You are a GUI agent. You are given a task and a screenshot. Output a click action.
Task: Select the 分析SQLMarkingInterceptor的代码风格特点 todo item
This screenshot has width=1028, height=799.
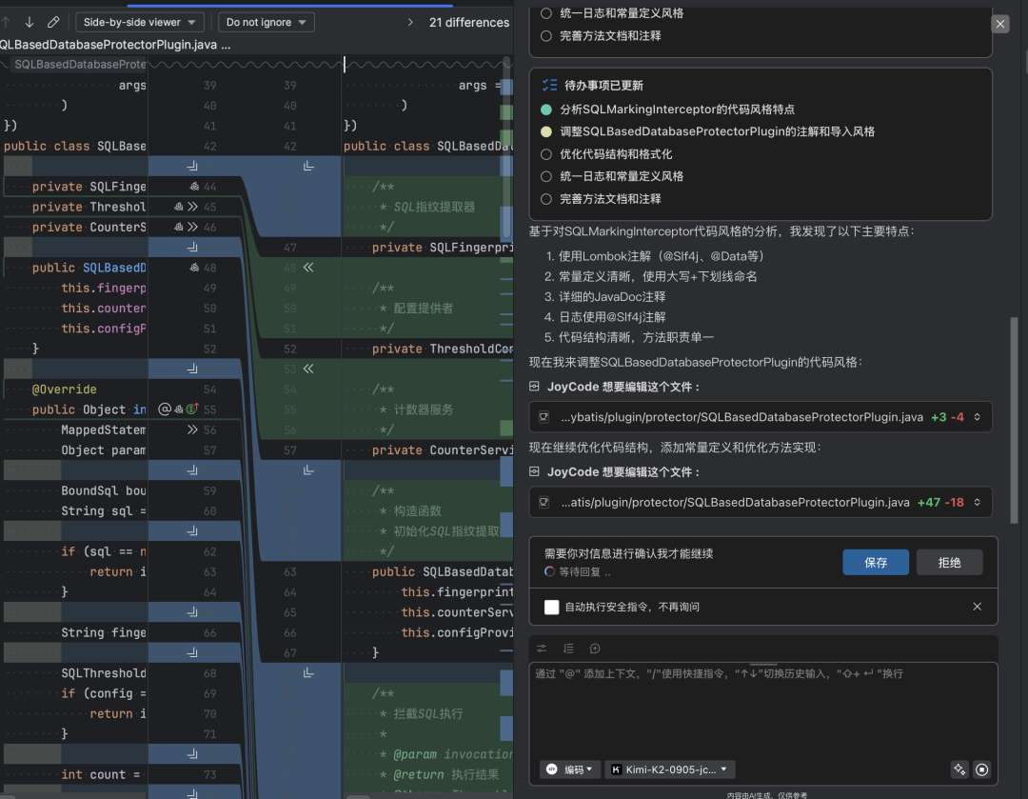pos(678,110)
